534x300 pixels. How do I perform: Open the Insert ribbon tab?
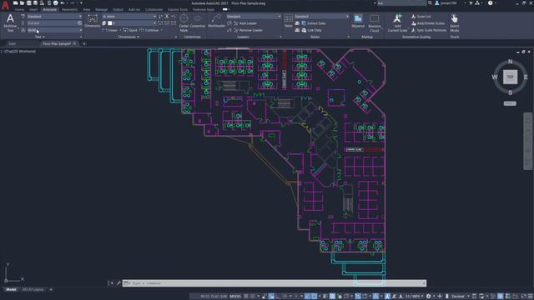[x=33, y=9]
